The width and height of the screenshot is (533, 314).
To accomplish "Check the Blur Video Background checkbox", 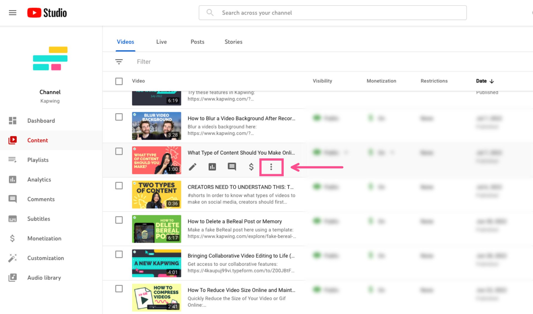I will point(119,117).
